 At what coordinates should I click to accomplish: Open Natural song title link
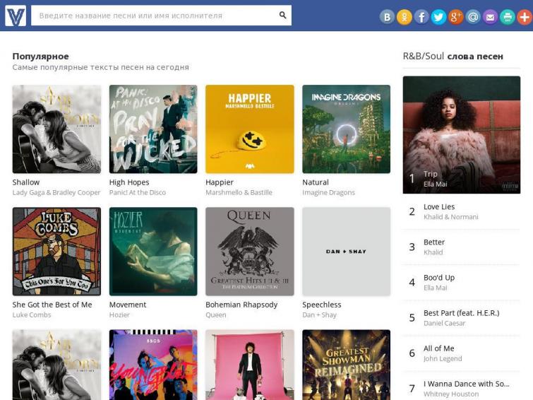pyautogui.click(x=316, y=182)
